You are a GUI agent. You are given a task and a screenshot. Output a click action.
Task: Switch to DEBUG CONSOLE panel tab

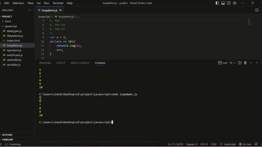point(80,63)
